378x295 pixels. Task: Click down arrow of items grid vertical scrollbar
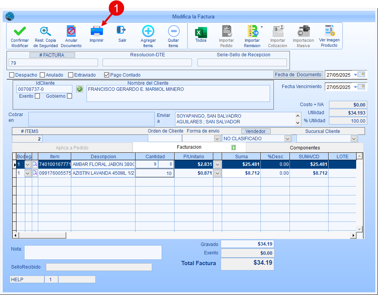point(359,229)
